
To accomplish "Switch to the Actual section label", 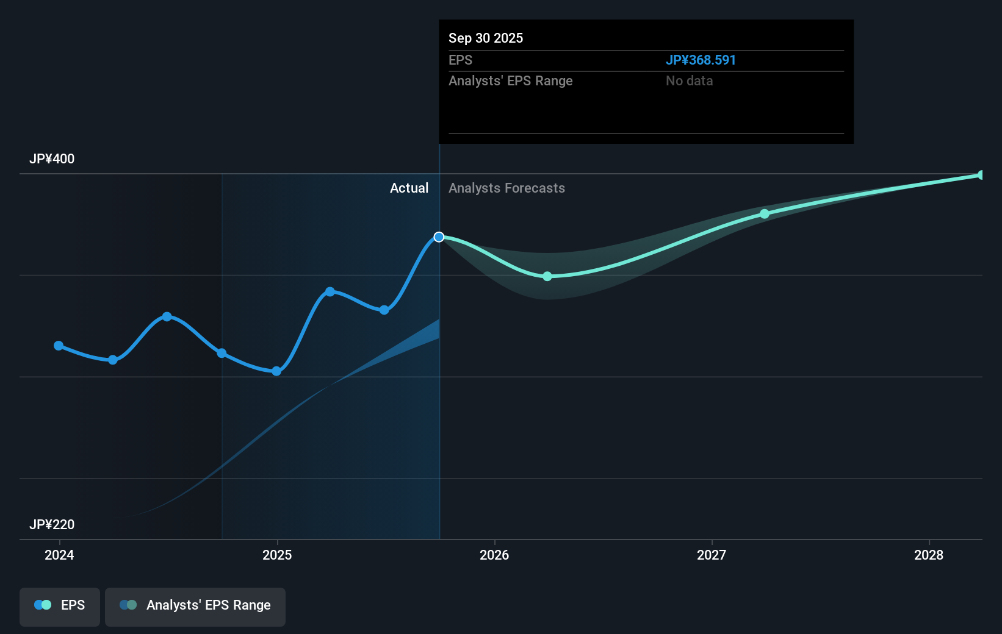I will click(409, 188).
